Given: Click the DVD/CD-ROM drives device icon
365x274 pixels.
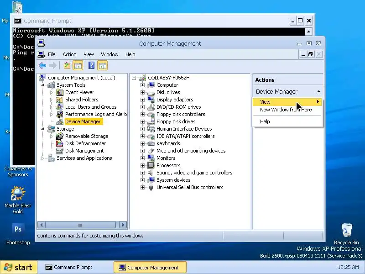Looking at the screenshot, I should [x=151, y=107].
